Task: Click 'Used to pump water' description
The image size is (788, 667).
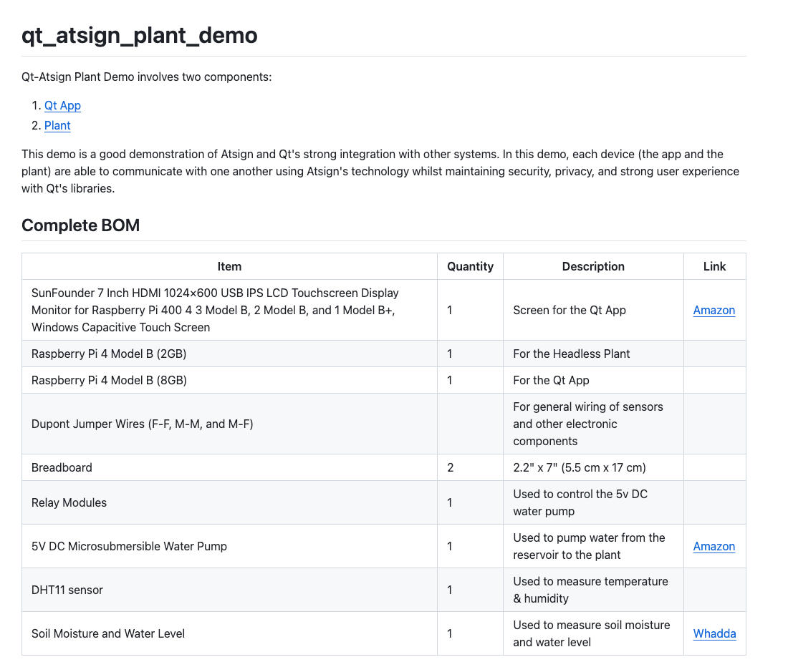Action: 589,546
